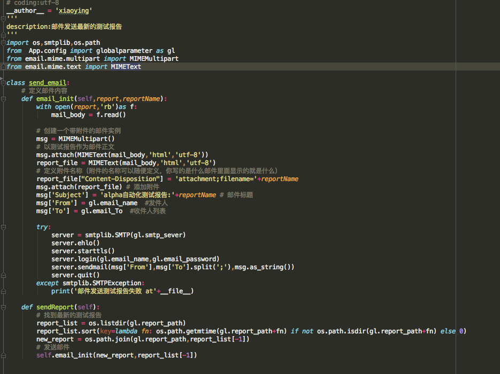
Task: Click msg.attach(report_file) call
Action: pyautogui.click(x=79, y=187)
